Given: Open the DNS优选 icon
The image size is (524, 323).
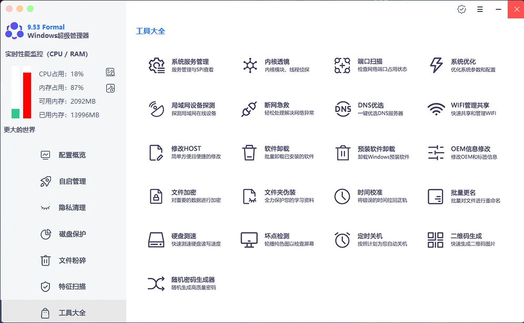Looking at the screenshot, I should pyautogui.click(x=343, y=109).
